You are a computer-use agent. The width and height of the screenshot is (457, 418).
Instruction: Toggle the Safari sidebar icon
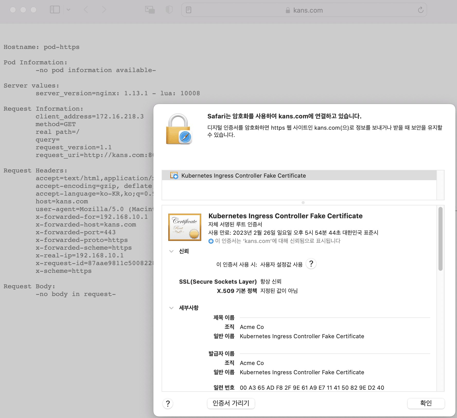(x=55, y=10)
